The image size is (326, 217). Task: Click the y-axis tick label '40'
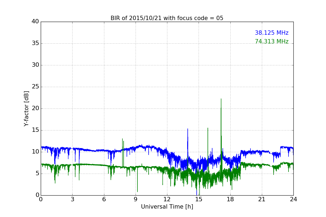(35, 22)
